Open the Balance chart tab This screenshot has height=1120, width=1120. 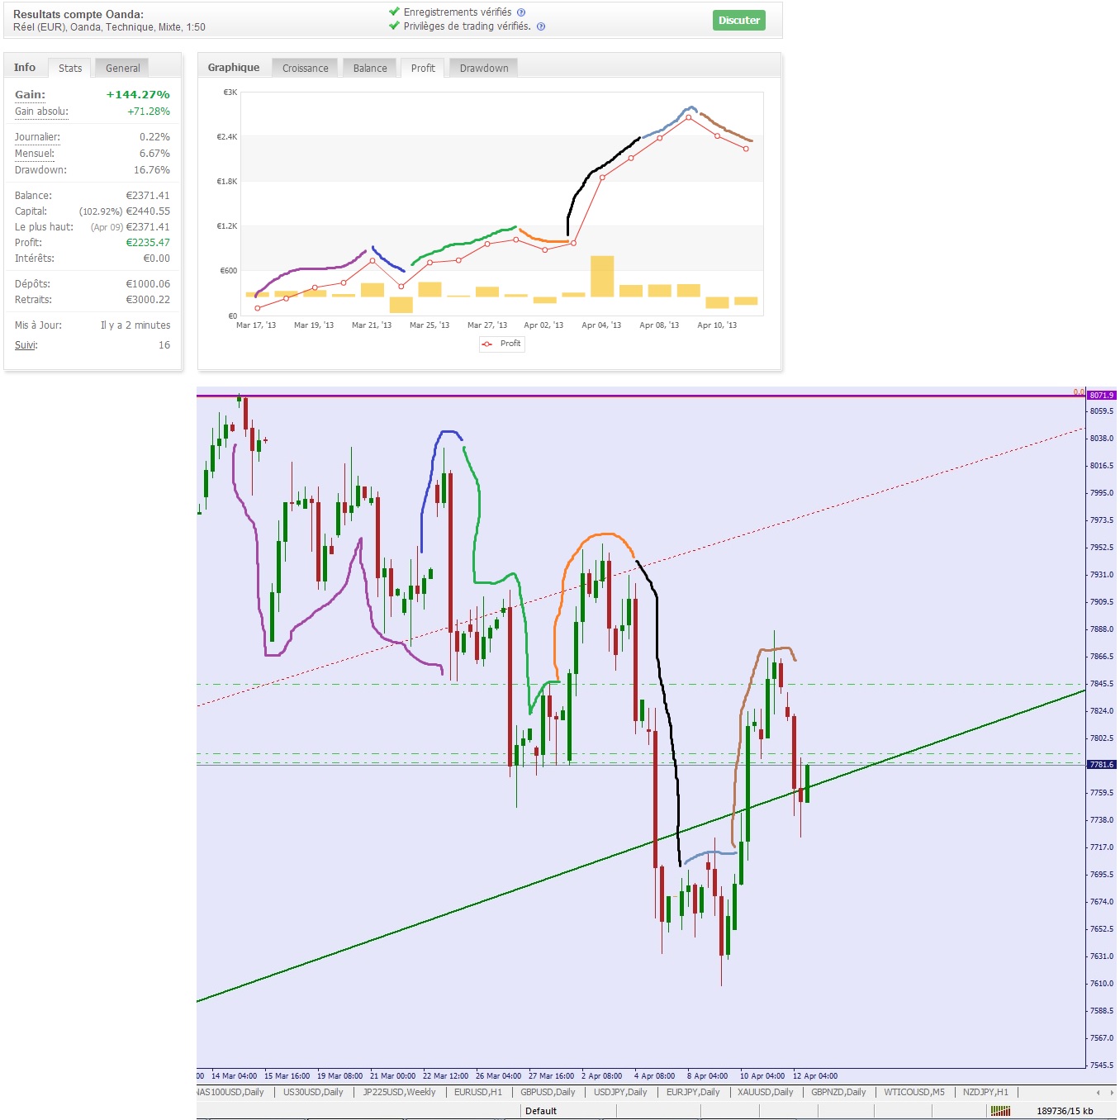(x=370, y=68)
